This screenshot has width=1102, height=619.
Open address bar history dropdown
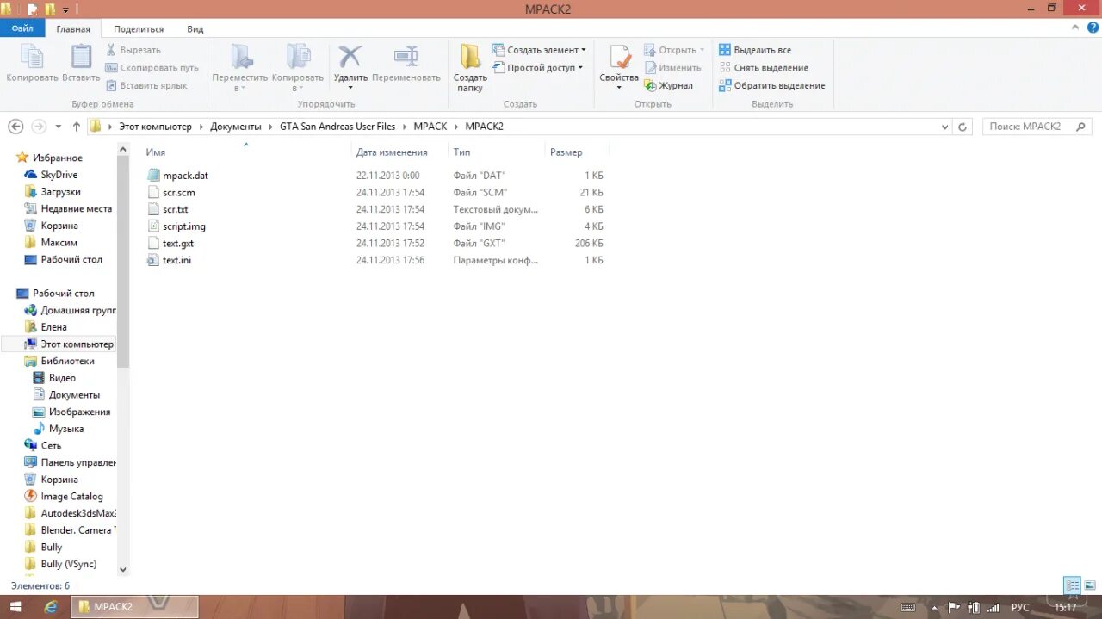pos(945,127)
